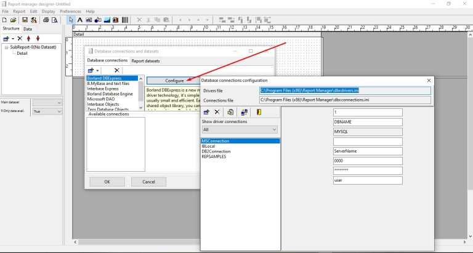Click the ServerName input field

367,151
